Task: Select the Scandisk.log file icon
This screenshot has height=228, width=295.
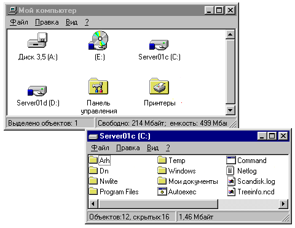Action: point(231,181)
